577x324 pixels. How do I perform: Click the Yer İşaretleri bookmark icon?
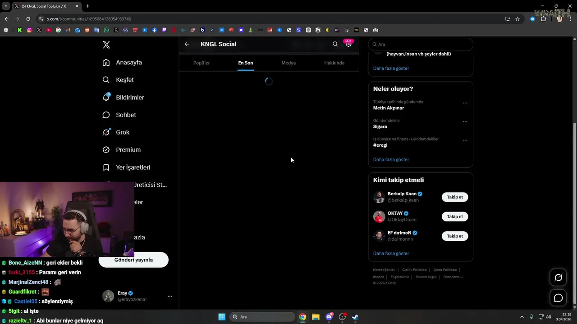(x=106, y=167)
